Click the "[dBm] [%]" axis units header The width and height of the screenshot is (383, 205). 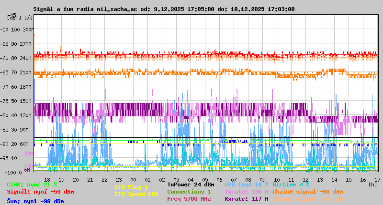tap(20, 18)
